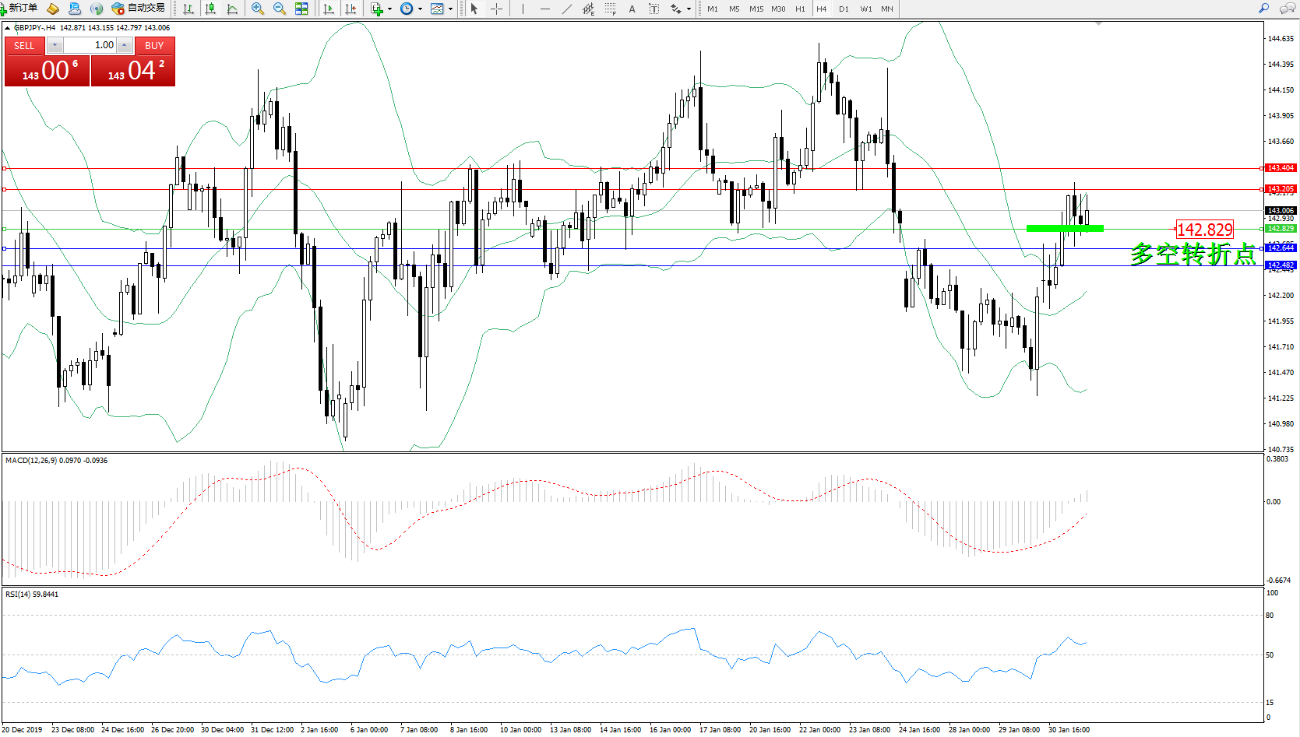This screenshot has height=737, width=1300.
Task: Choose the text label tool
Action: point(632,9)
